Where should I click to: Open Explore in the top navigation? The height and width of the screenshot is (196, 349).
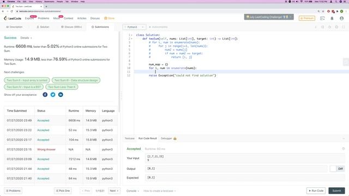[x=29, y=18]
